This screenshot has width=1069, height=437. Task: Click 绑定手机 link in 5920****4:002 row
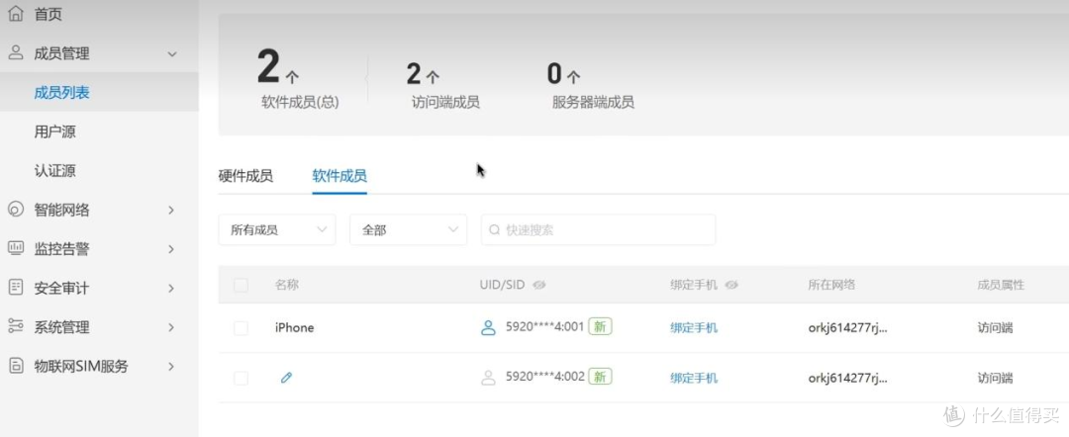693,378
